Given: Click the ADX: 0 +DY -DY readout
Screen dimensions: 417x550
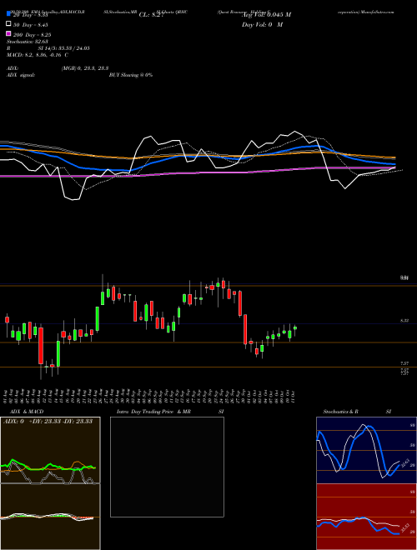Looking at the screenshot, I should (48, 421).
